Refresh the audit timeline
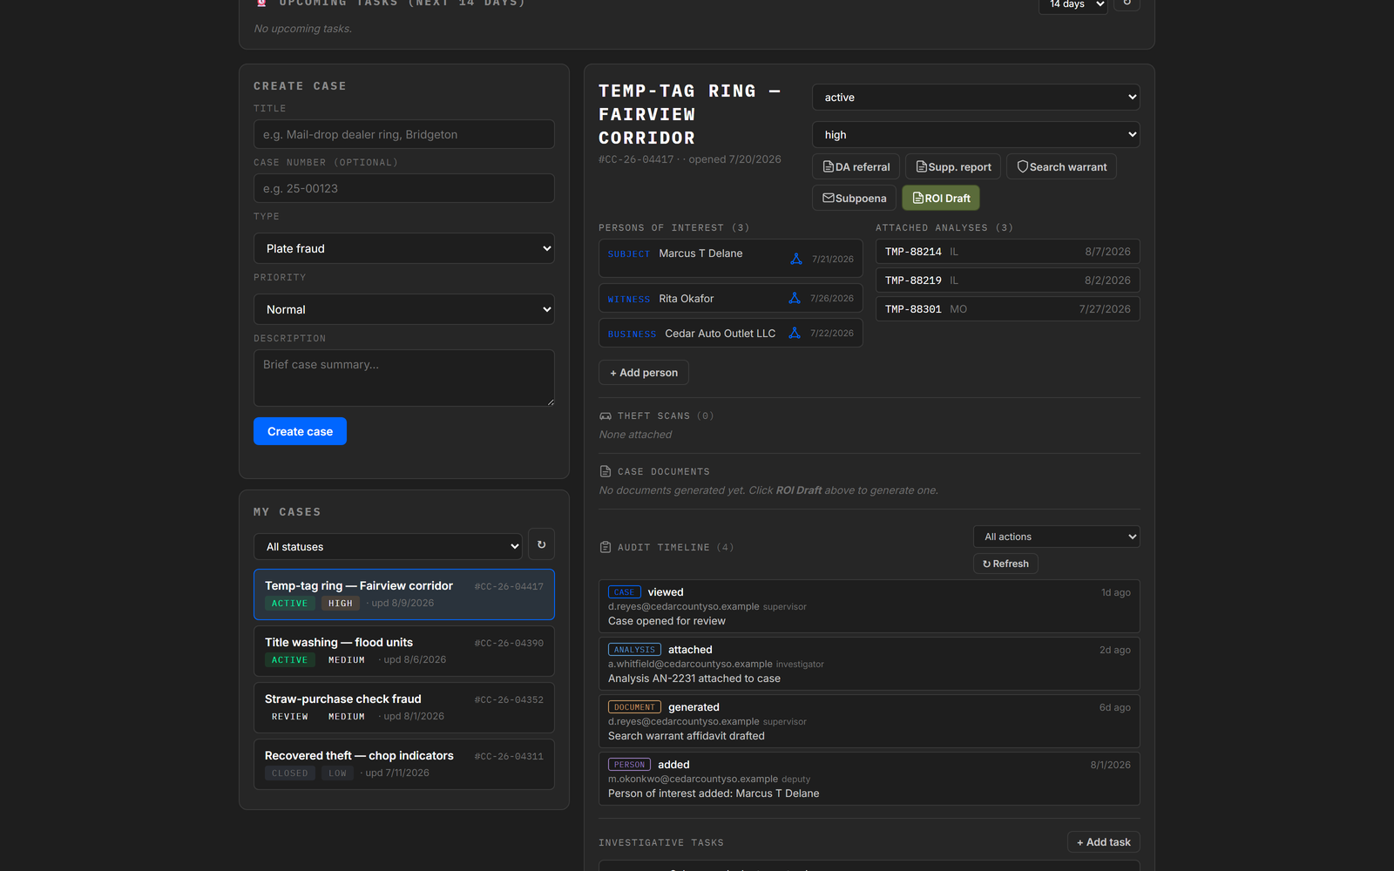Image resolution: width=1394 pixels, height=871 pixels. coord(1005,564)
